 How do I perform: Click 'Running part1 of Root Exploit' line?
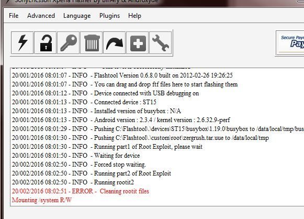[107, 147]
